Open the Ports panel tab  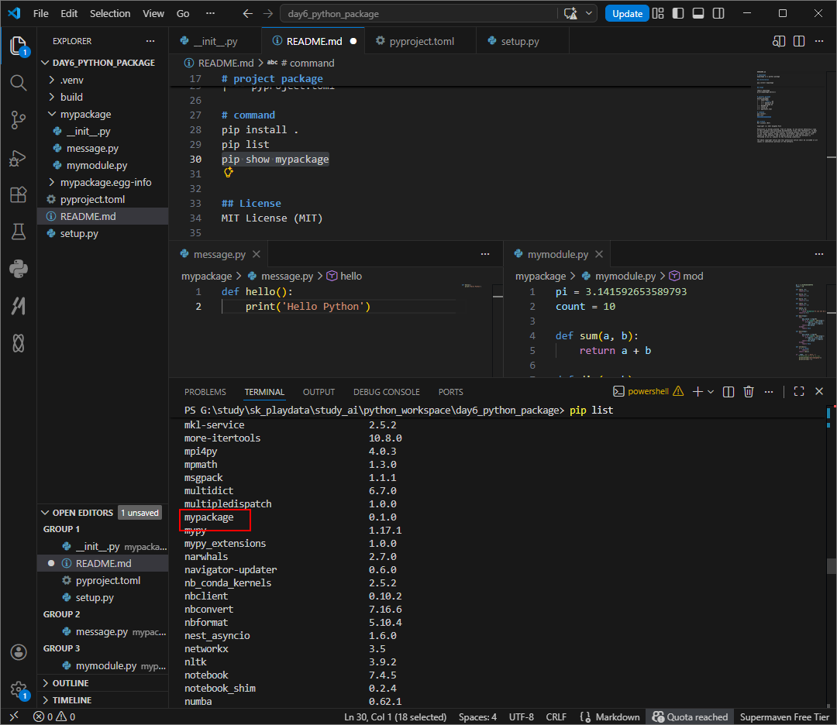point(450,392)
